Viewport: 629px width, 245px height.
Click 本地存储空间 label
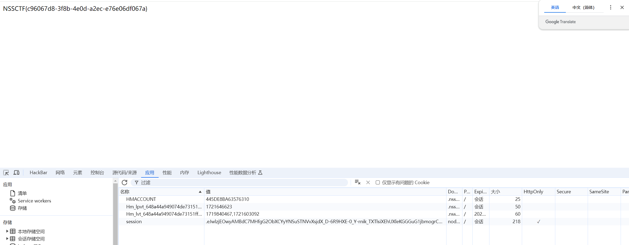click(31, 231)
